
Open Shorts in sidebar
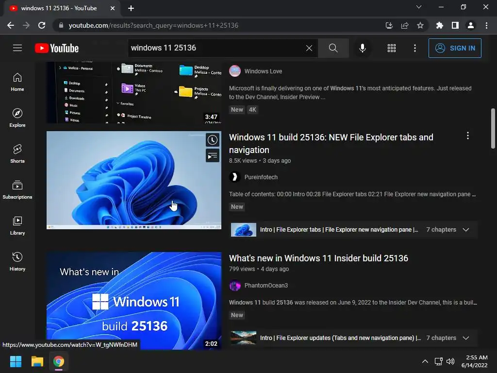coord(17,154)
